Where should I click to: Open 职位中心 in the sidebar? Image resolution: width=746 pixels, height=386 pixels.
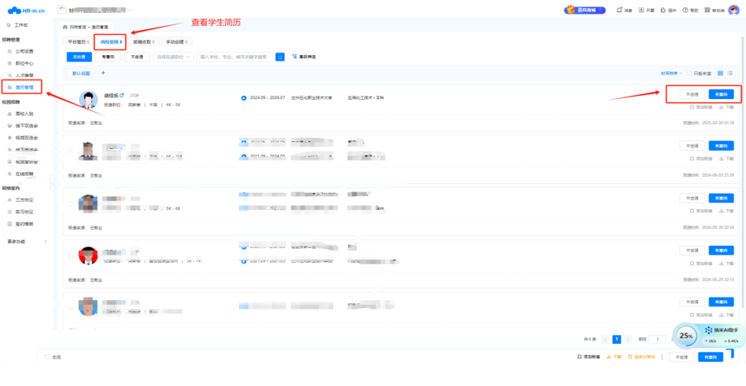24,62
